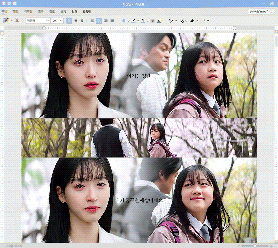Open the 보기 menu tab
278x248 pixels.
coord(63,12)
